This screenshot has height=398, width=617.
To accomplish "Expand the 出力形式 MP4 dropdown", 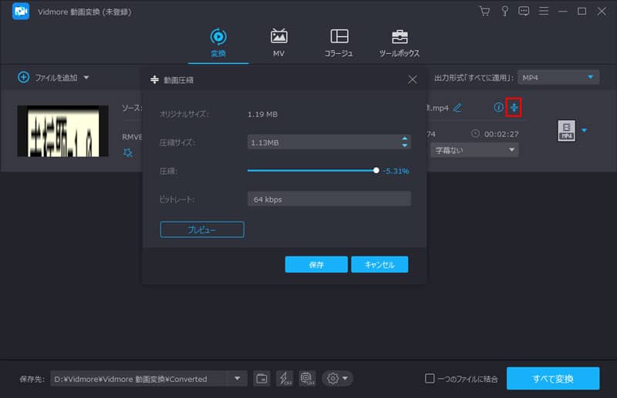I will click(558, 77).
